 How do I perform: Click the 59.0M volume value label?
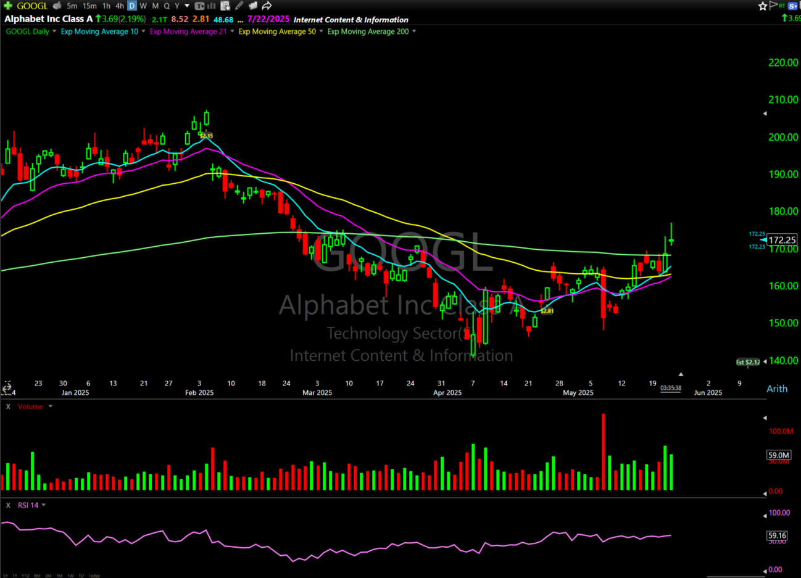(x=779, y=455)
